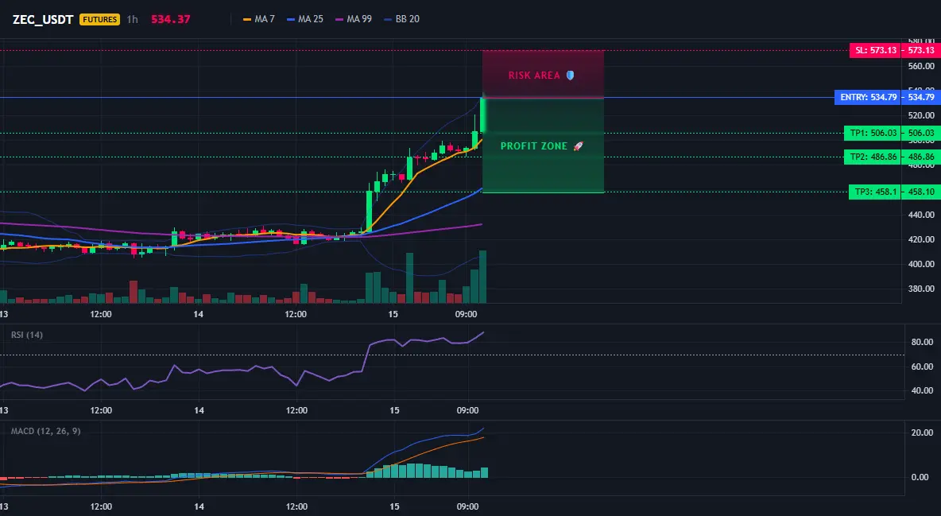The image size is (941, 516).
Task: Click the PROFIT ZONE label text
Action: click(533, 146)
